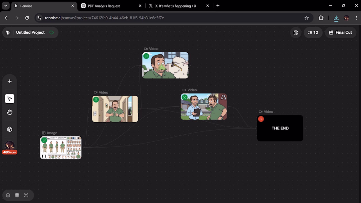361x203 pixels.
Task: Click the user avatar with 40% OFF badge
Action: pyautogui.click(x=10, y=145)
